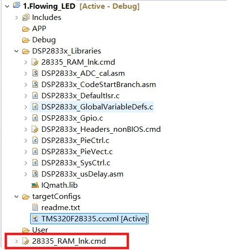Click the C file icon of DSP2833x_PieVect.c

pyautogui.click(x=35, y=152)
